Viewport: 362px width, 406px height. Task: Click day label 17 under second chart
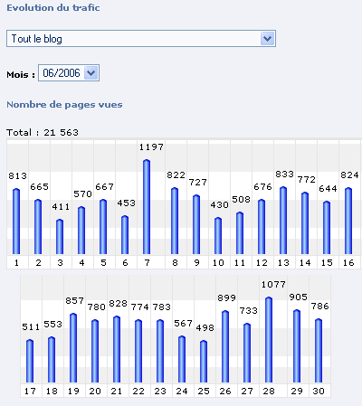click(30, 392)
